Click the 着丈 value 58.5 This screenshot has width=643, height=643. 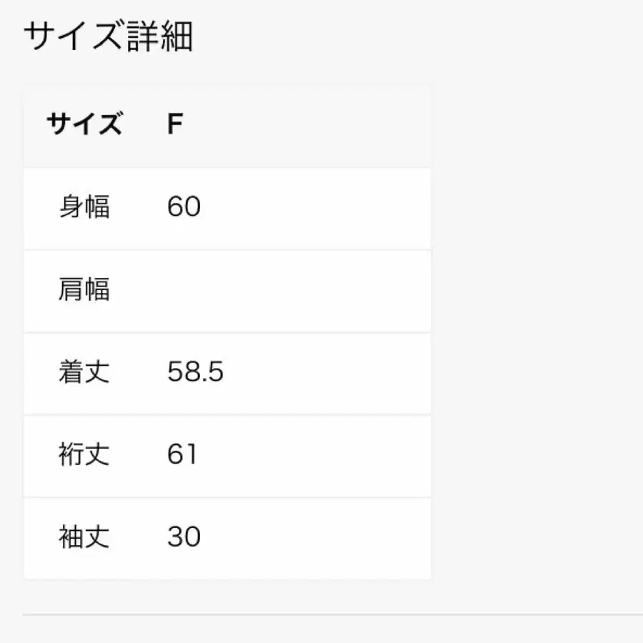195,372
